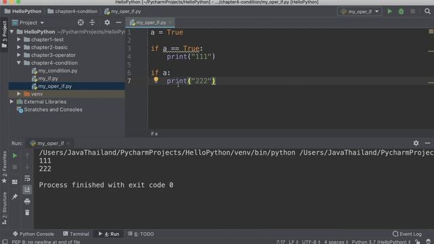Click 'if a' editor breadcrumb

154,134
